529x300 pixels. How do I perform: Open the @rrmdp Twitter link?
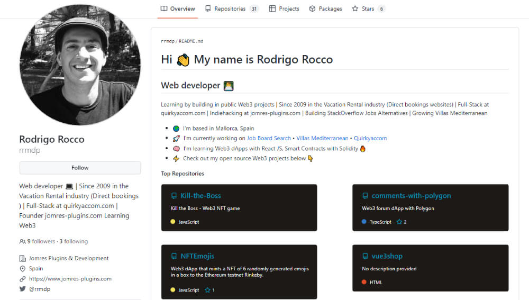tap(40, 289)
